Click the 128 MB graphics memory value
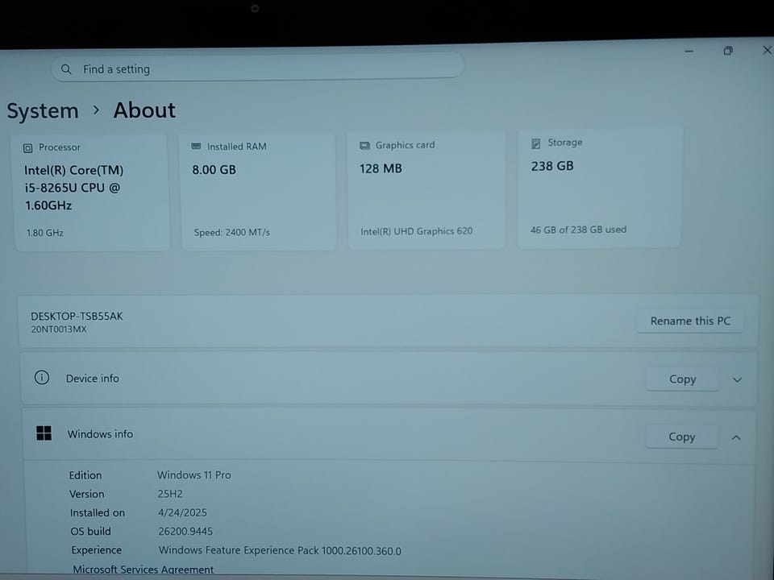This screenshot has width=774, height=580. [x=381, y=168]
